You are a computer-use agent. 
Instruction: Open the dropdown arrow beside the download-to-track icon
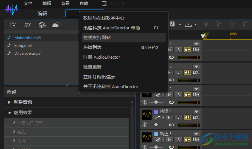(x=196, y=24)
